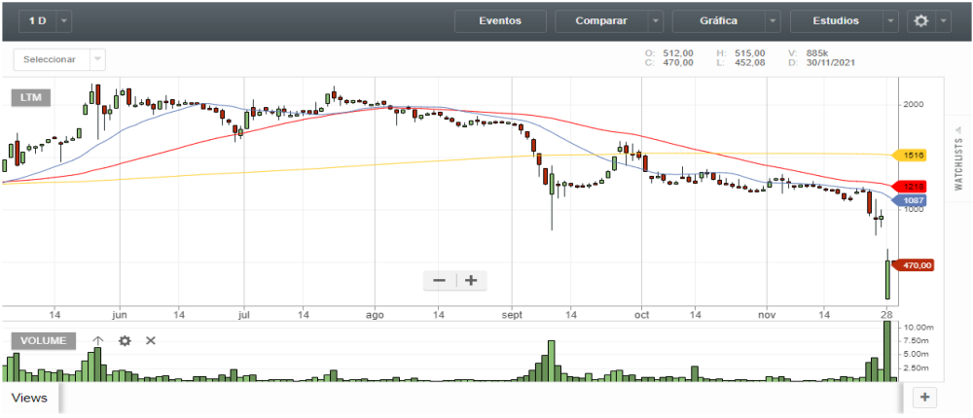Zoom out with the minus button
The height and width of the screenshot is (418, 973).
[440, 280]
